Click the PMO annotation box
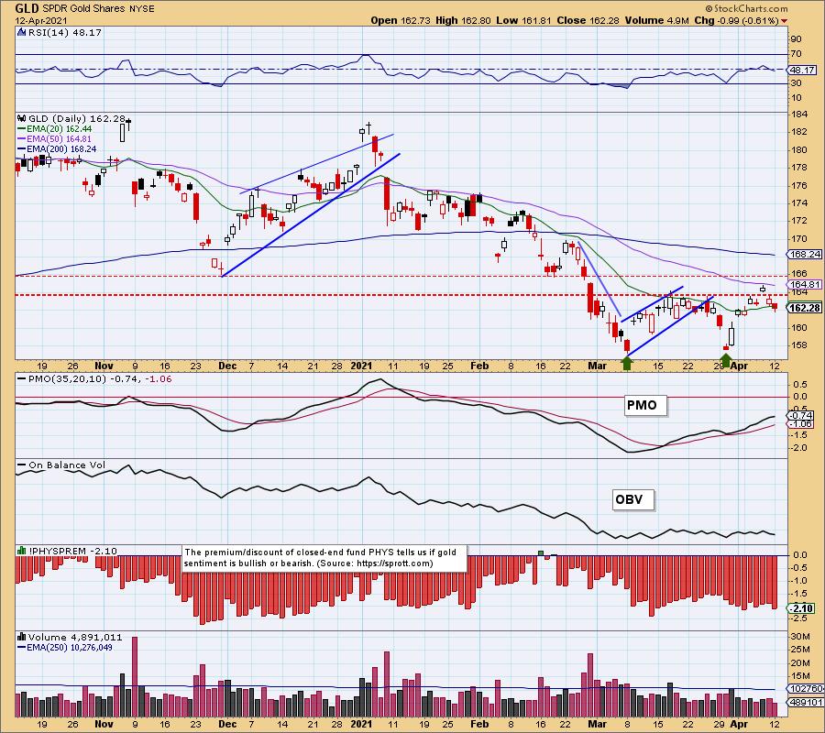825x733 pixels. 645,405
